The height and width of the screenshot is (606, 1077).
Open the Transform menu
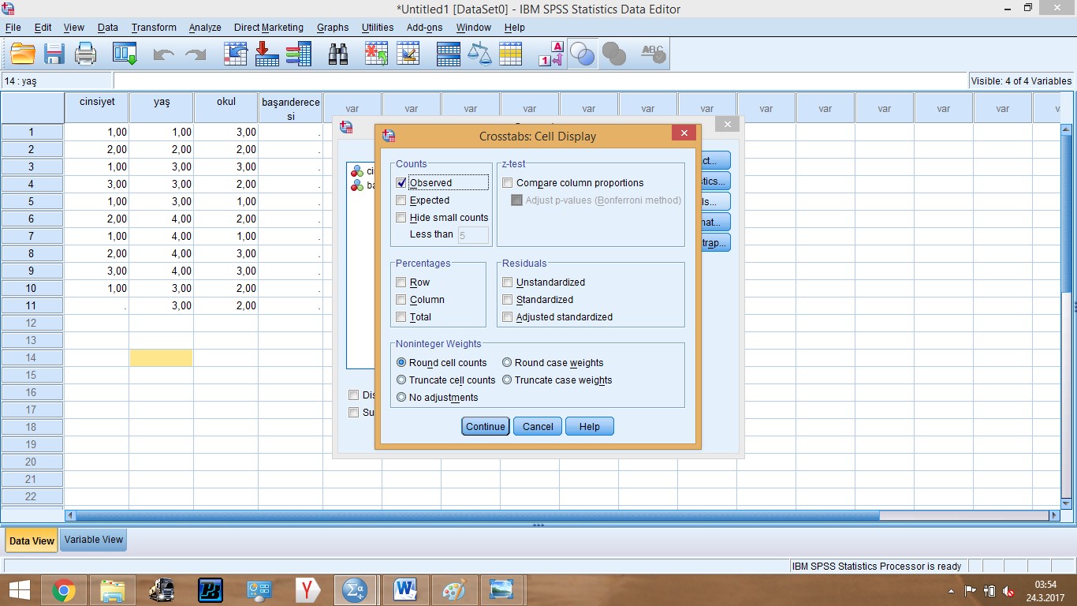154,27
